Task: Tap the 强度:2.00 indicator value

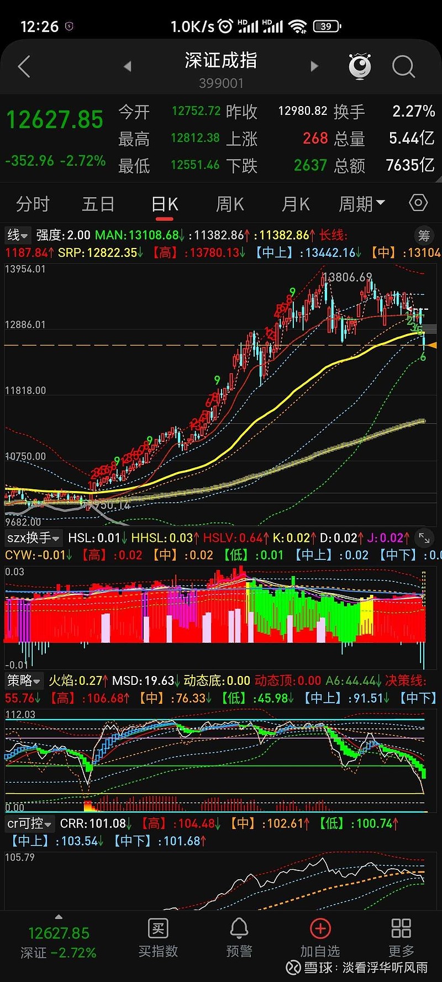Action: coord(63,235)
